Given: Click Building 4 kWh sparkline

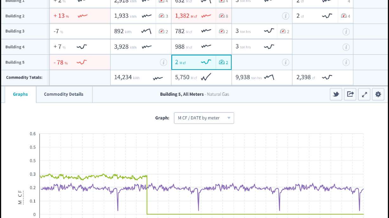Looking at the screenshot, I should click(146, 47).
